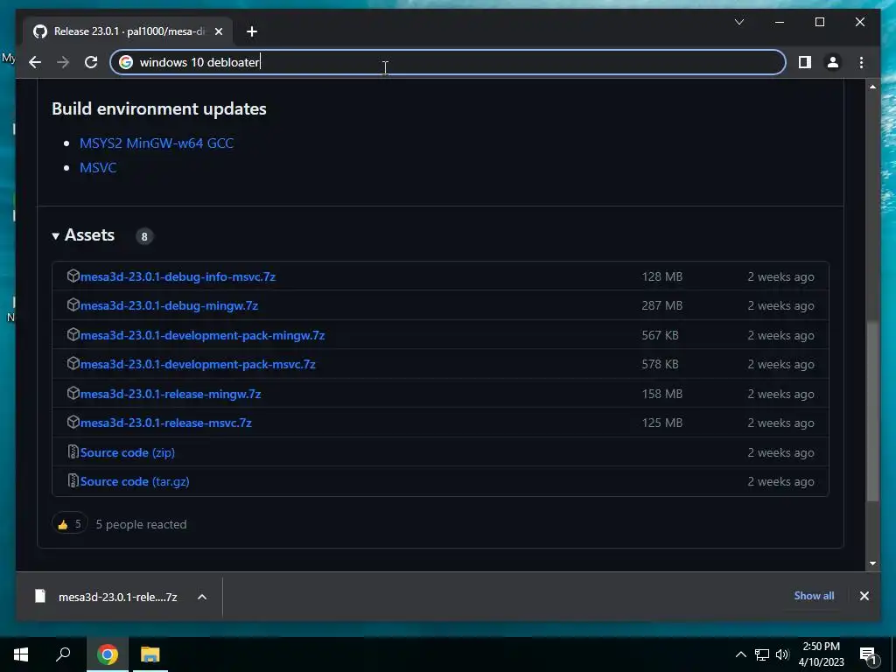Click package icon beside development-pack-mingw.7z
The image size is (896, 672).
pyautogui.click(x=73, y=334)
